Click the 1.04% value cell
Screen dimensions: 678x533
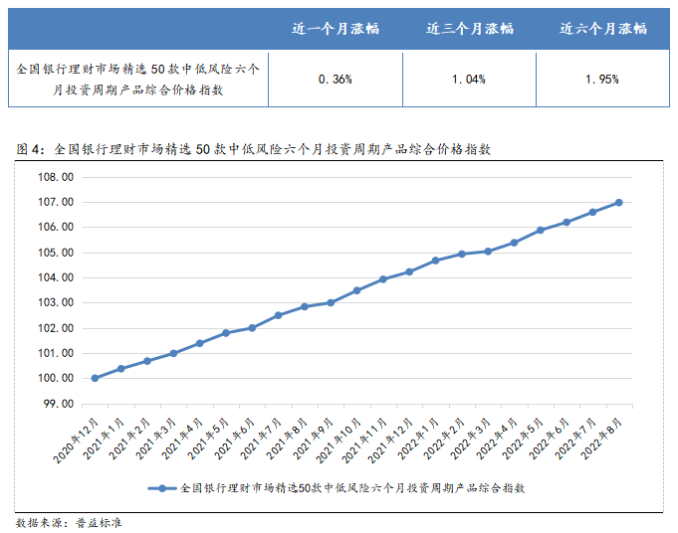tap(469, 79)
